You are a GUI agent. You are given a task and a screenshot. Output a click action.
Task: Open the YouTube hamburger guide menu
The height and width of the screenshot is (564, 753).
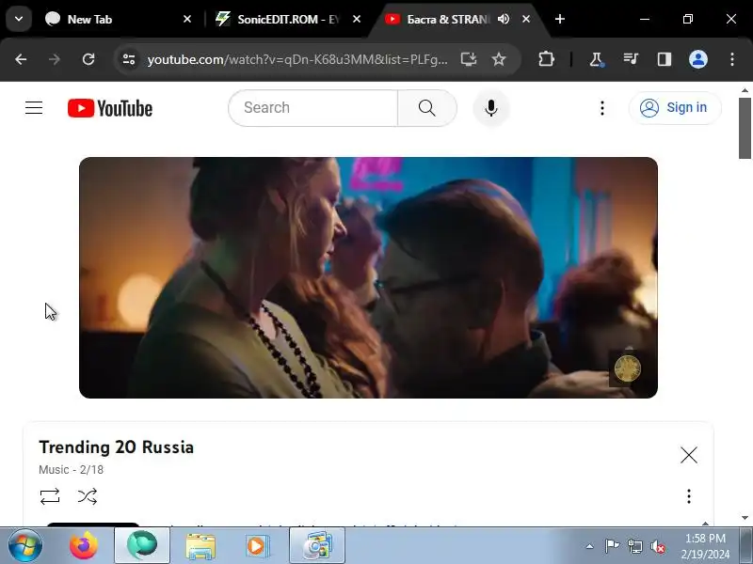(x=34, y=108)
